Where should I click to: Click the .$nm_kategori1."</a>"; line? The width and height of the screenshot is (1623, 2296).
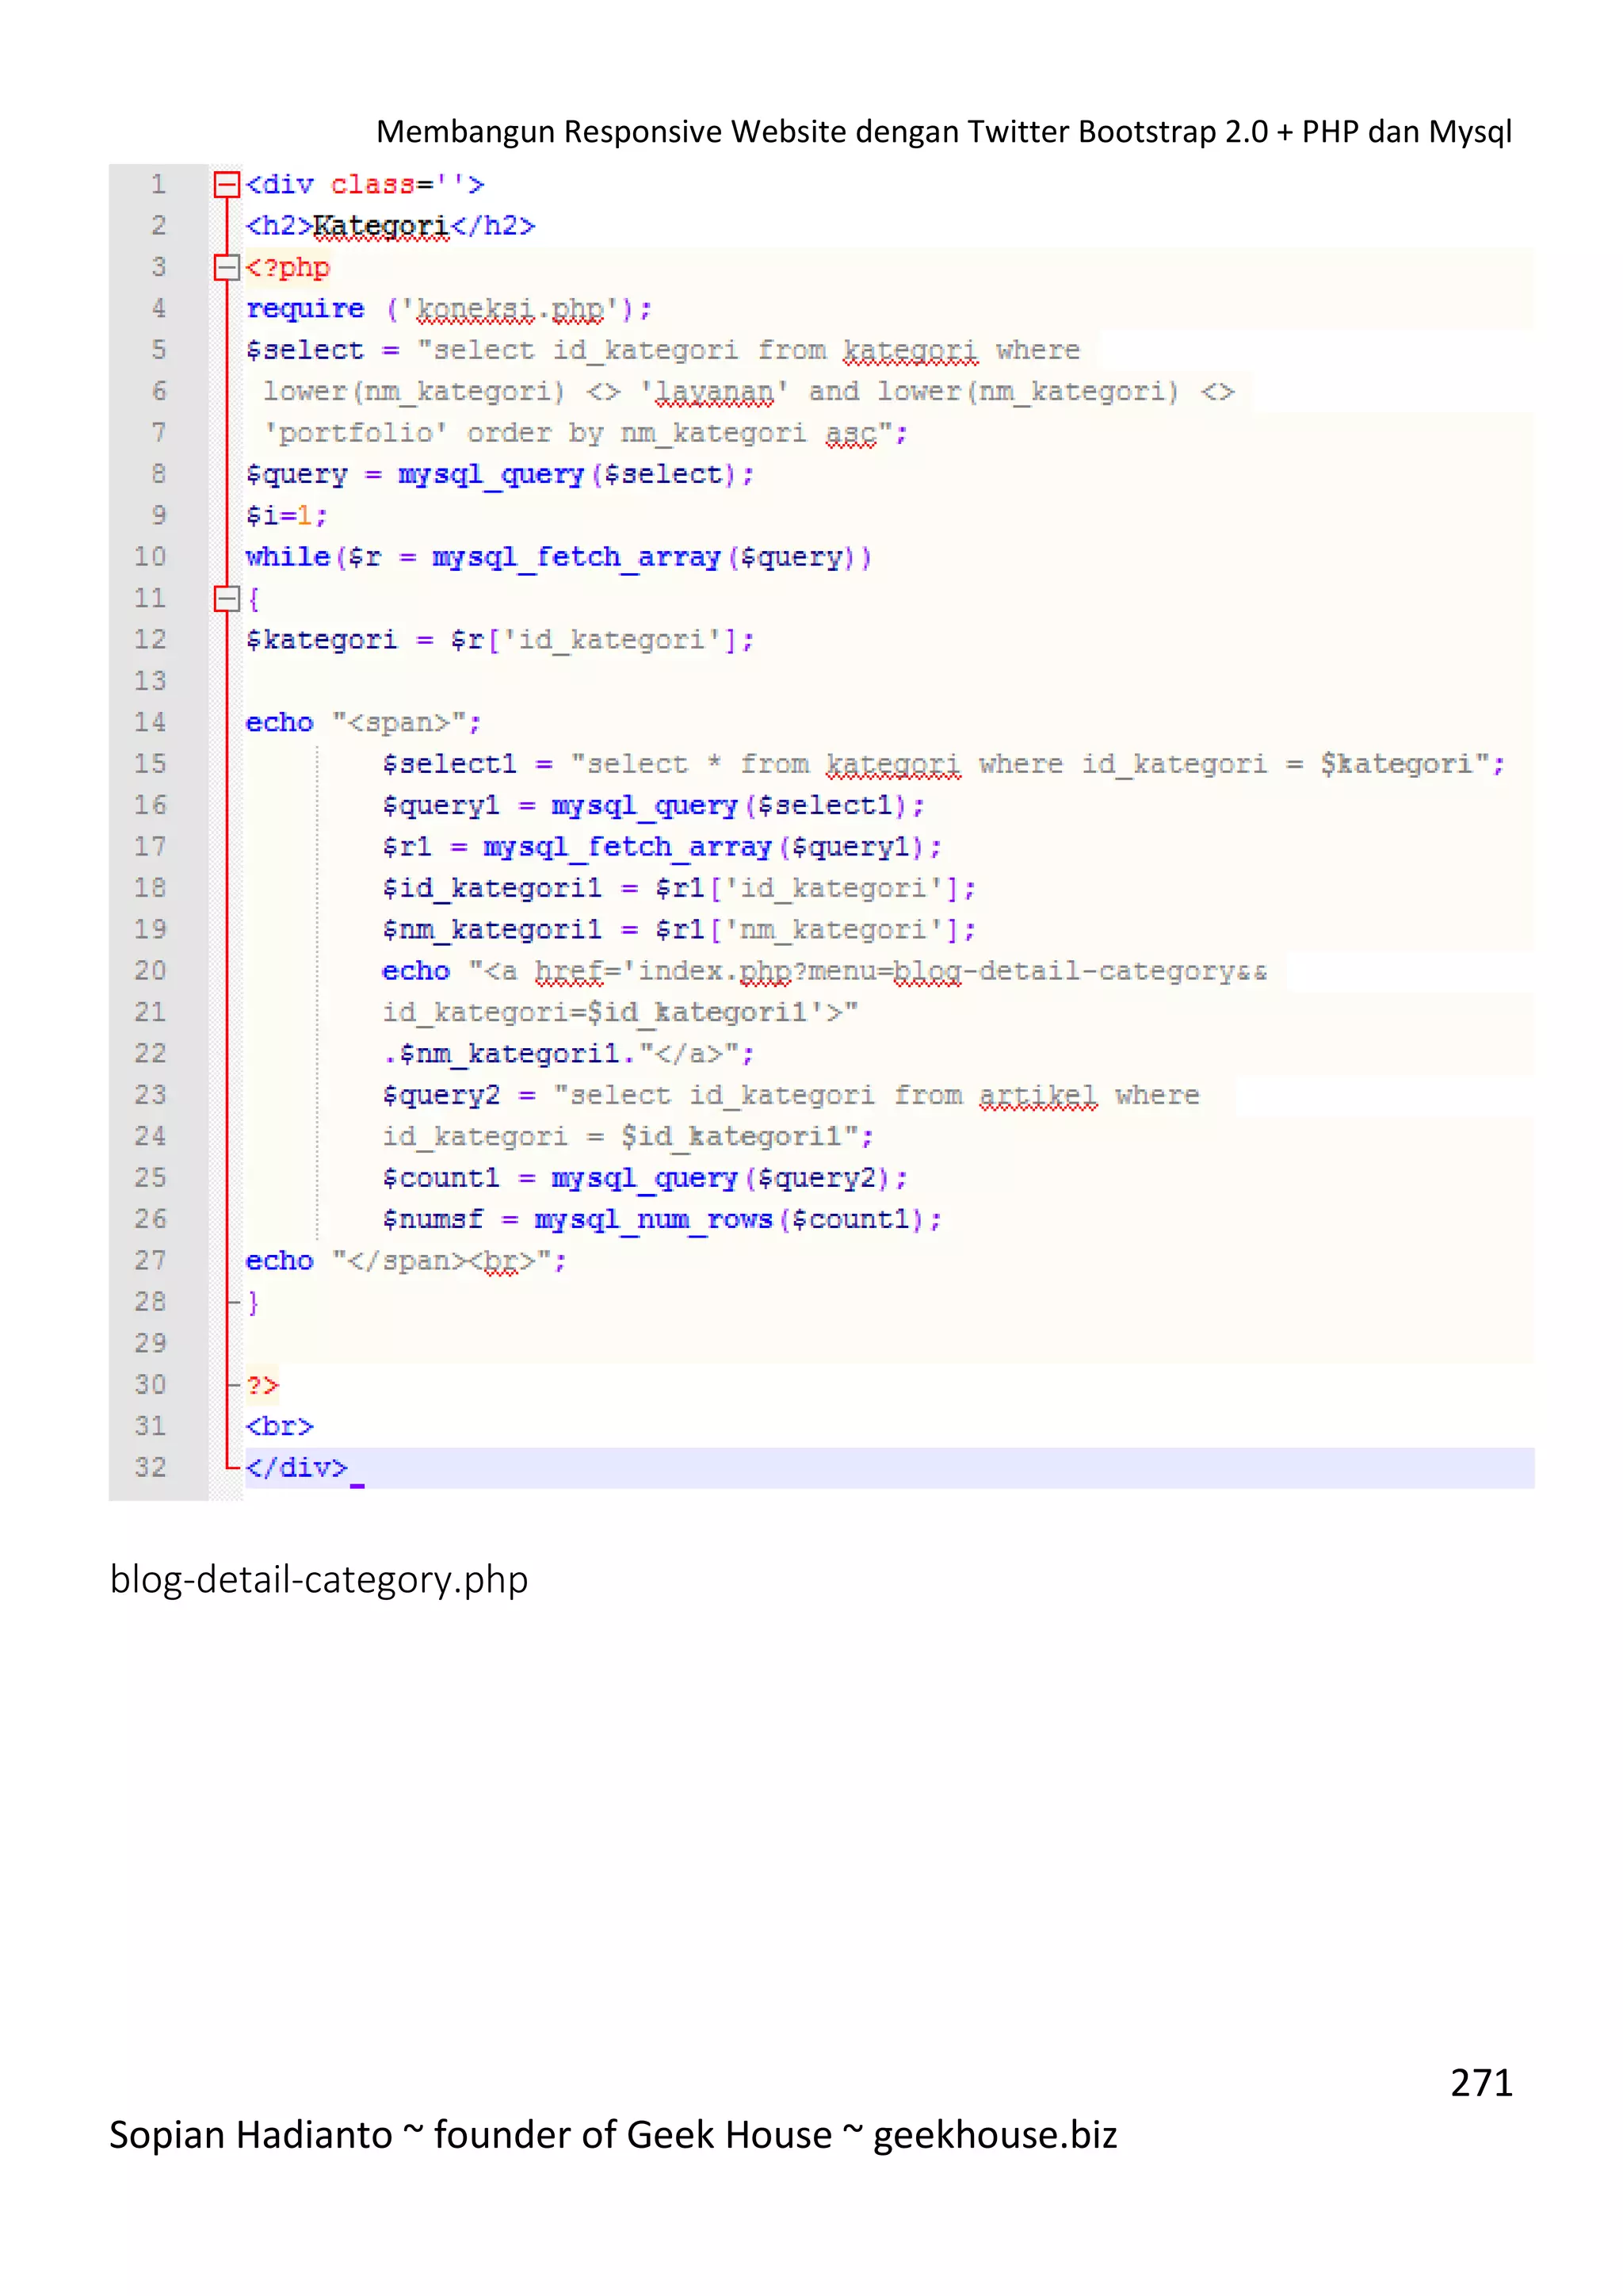pos(567,1054)
